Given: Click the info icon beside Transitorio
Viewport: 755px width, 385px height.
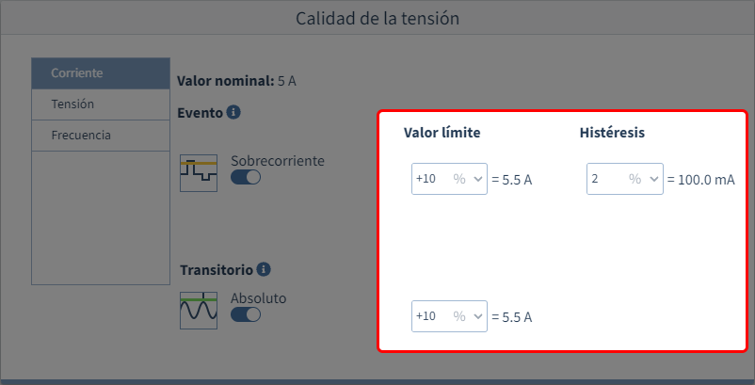Looking at the screenshot, I should pyautogui.click(x=264, y=269).
